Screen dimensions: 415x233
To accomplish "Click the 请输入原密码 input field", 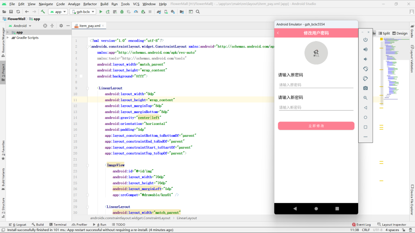I will point(316,85).
